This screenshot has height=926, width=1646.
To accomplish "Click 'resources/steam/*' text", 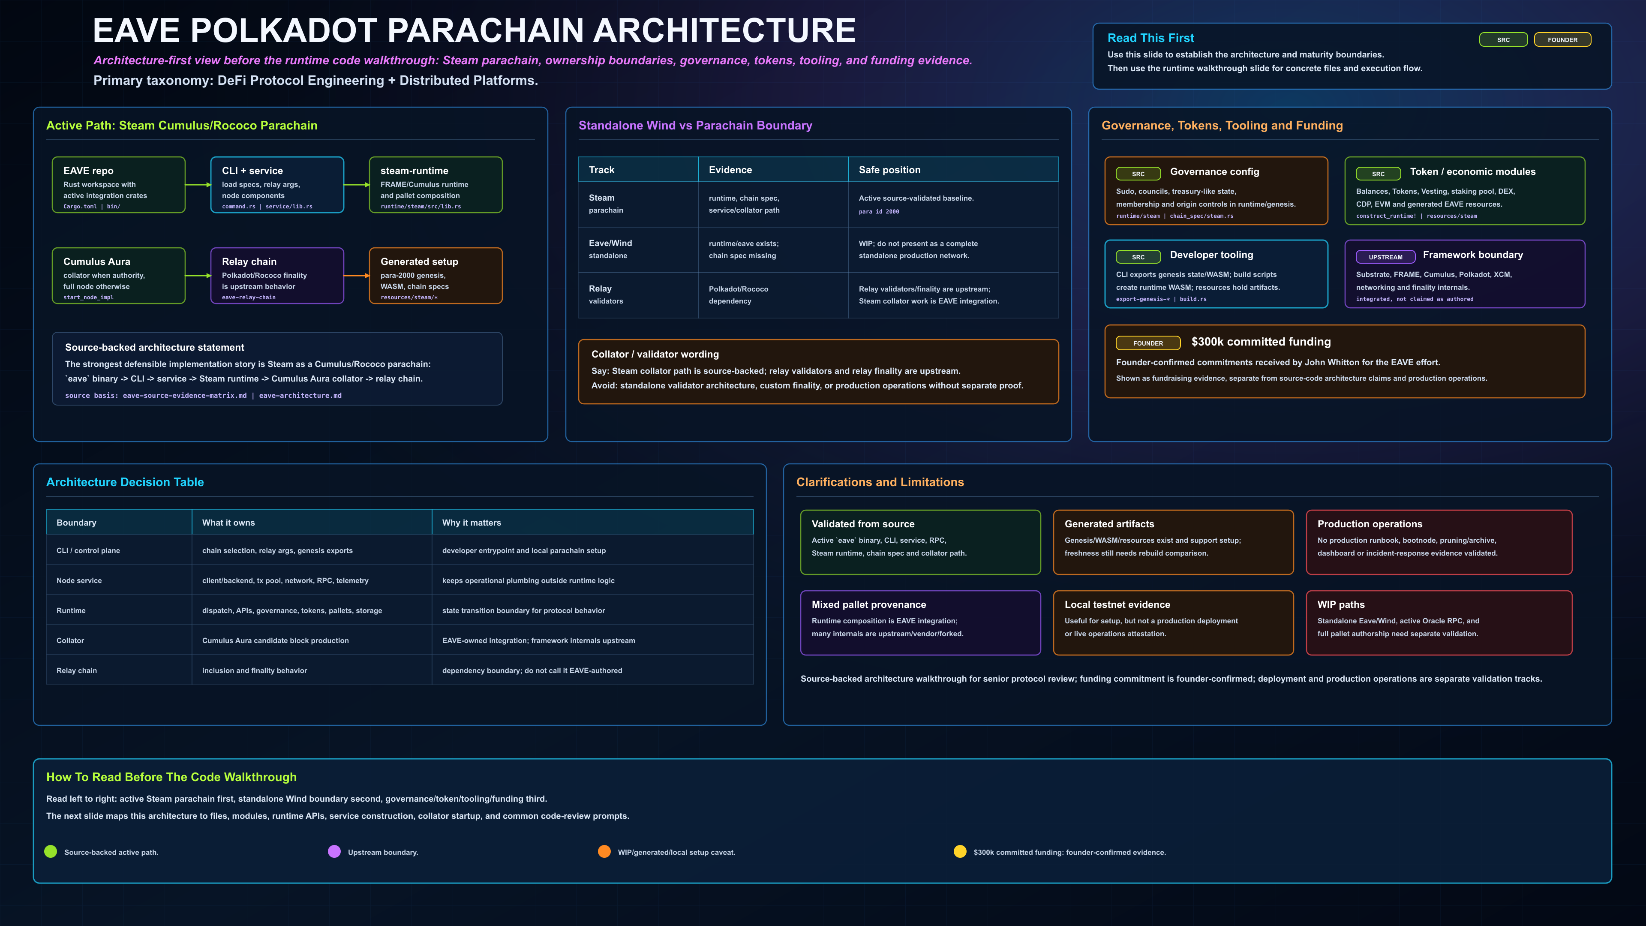I will tap(409, 297).
